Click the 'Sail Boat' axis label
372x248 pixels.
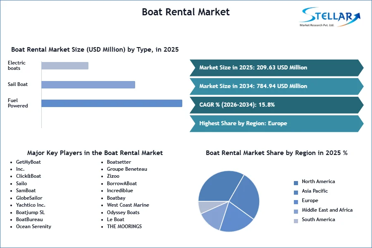coord(17,84)
